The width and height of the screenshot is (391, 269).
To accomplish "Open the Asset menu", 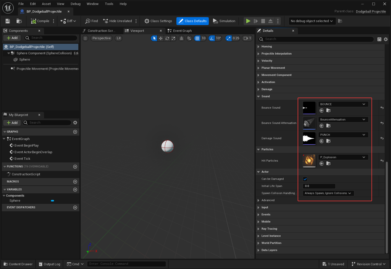I will (x=46, y=4).
